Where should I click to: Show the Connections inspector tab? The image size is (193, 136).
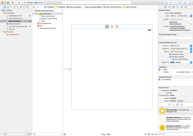(186, 7)
